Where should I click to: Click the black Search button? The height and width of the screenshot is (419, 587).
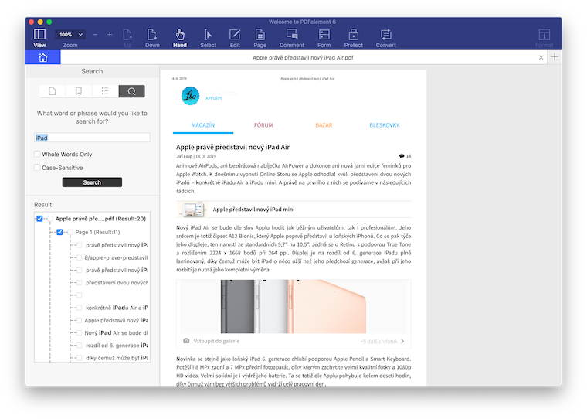point(92,182)
